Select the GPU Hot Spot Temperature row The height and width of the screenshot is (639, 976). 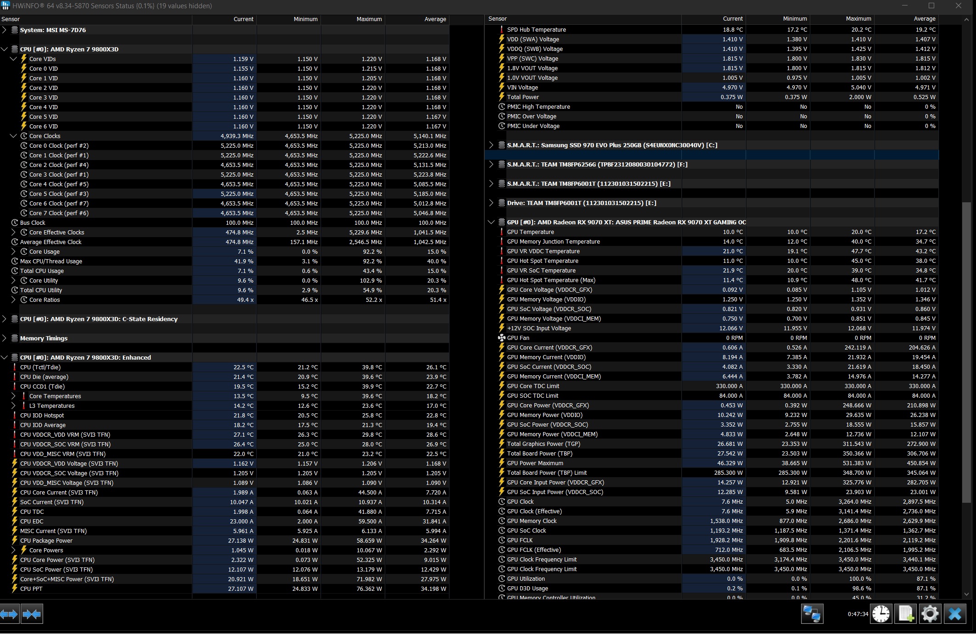click(542, 261)
